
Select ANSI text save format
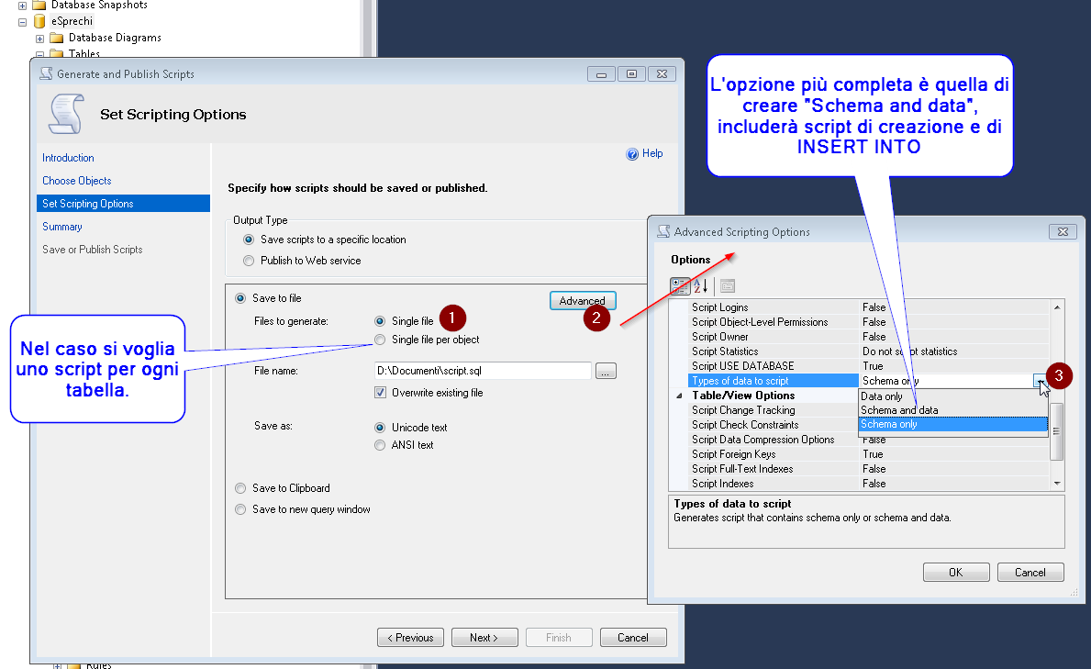[x=380, y=445]
